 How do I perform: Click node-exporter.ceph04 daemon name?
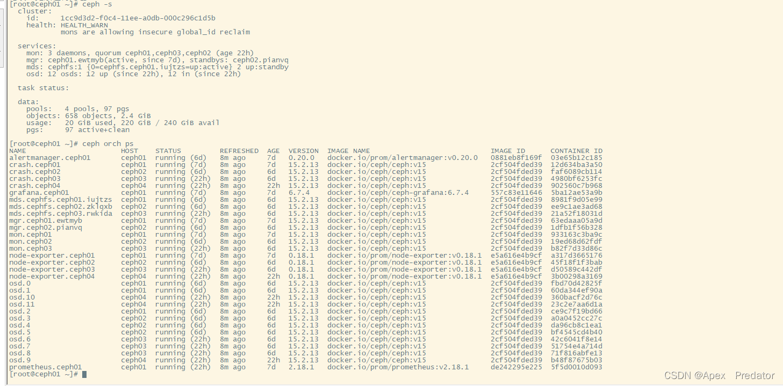click(52, 276)
